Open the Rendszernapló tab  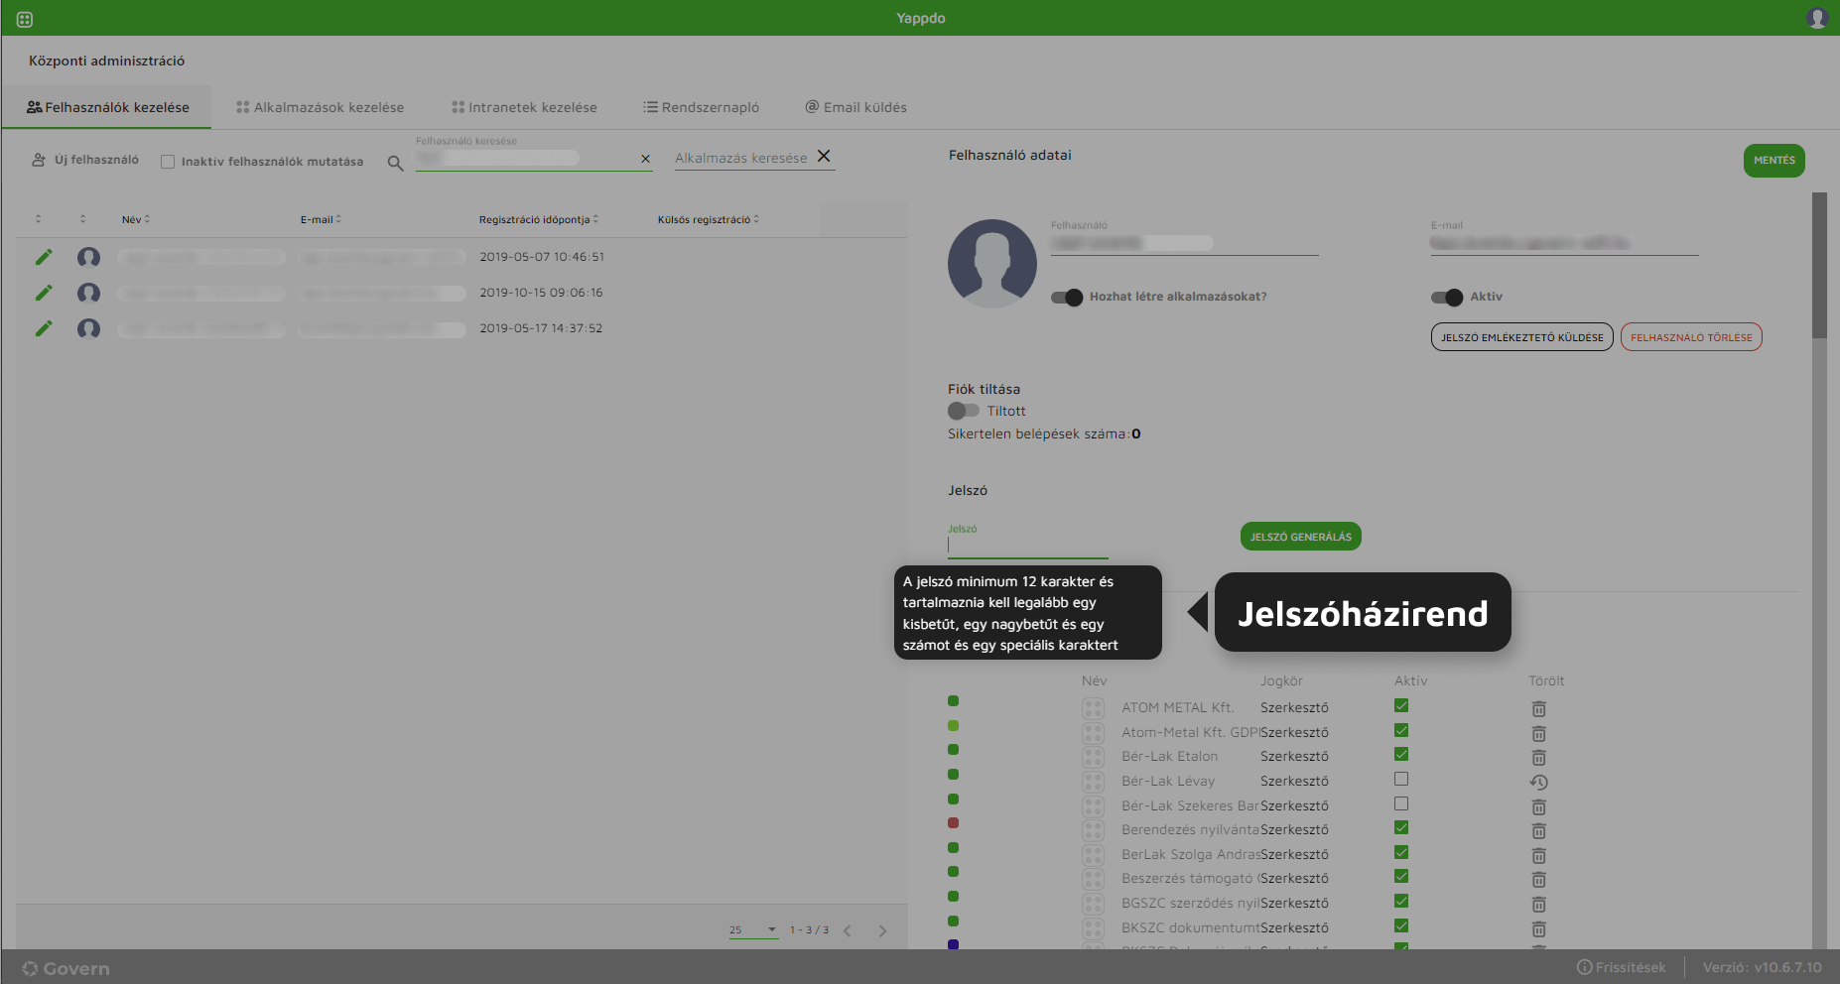[x=701, y=107]
